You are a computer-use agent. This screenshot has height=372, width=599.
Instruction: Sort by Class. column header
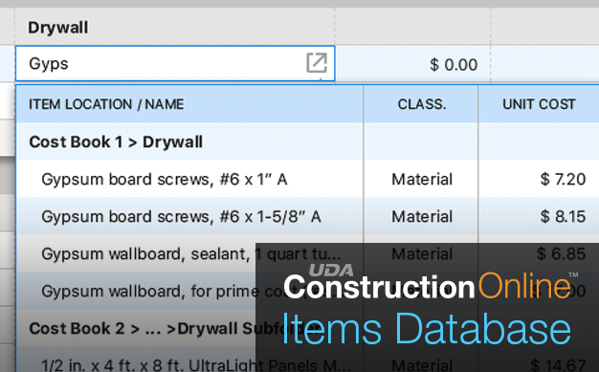[422, 104]
